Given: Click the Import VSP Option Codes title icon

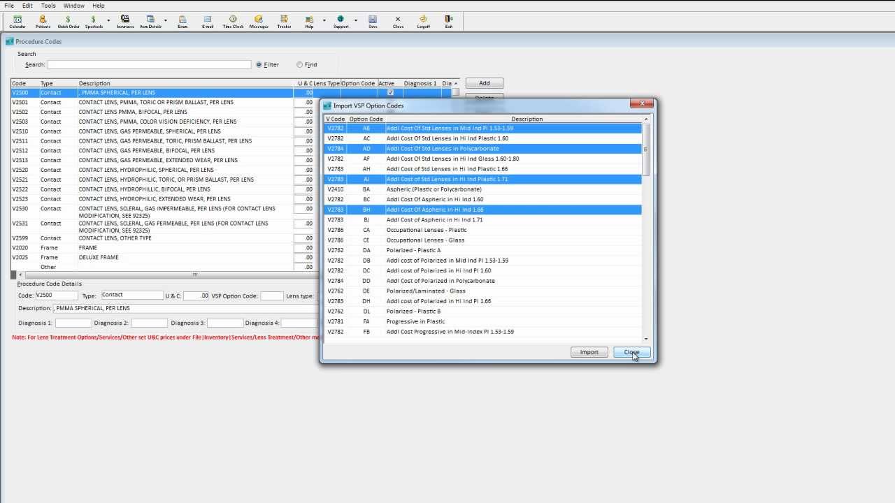Looking at the screenshot, I should [x=327, y=105].
